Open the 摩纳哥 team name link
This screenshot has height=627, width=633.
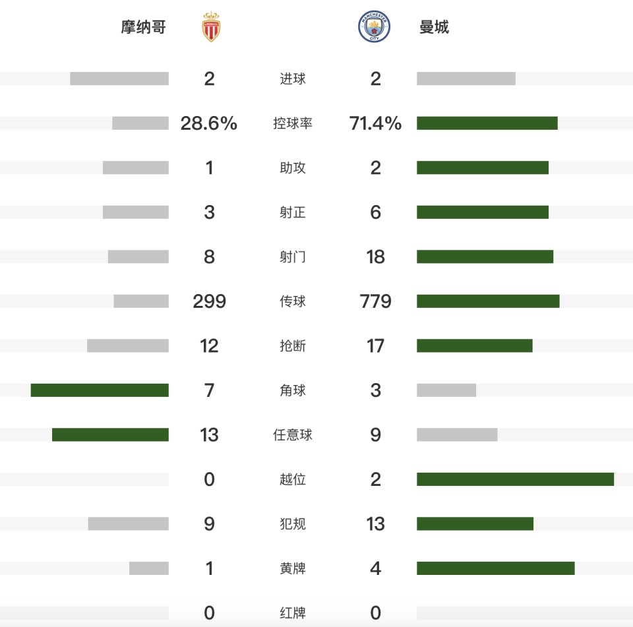pos(143,27)
